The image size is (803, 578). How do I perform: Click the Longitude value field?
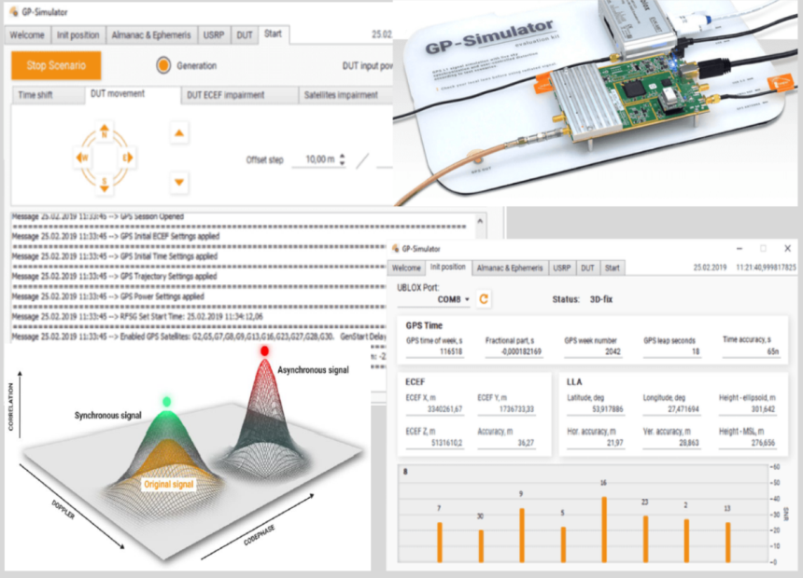pyautogui.click(x=671, y=409)
